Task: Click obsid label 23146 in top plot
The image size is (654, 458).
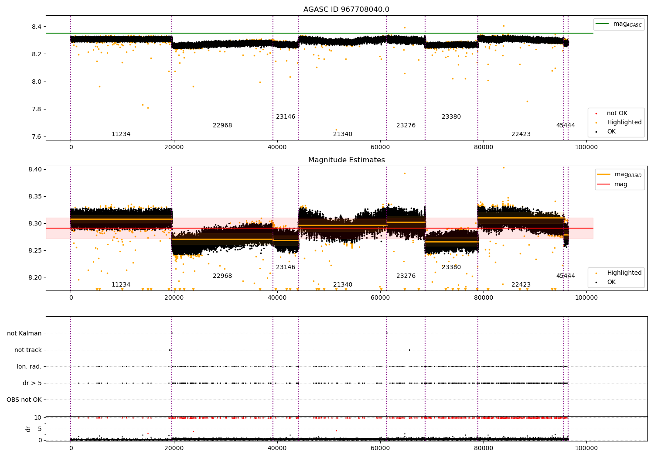Action: pyautogui.click(x=286, y=117)
